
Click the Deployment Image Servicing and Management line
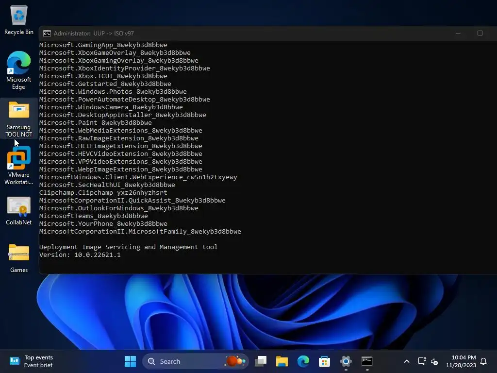tap(128, 247)
